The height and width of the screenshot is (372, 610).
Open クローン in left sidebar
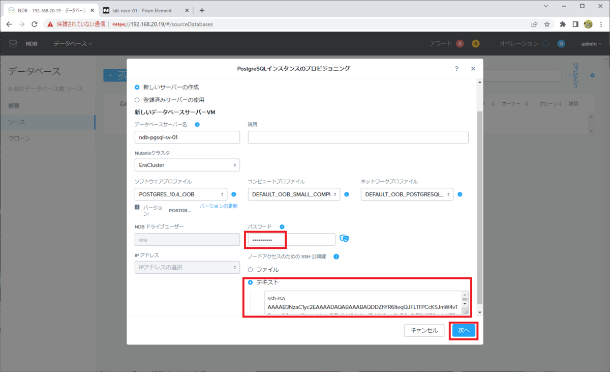pos(19,138)
